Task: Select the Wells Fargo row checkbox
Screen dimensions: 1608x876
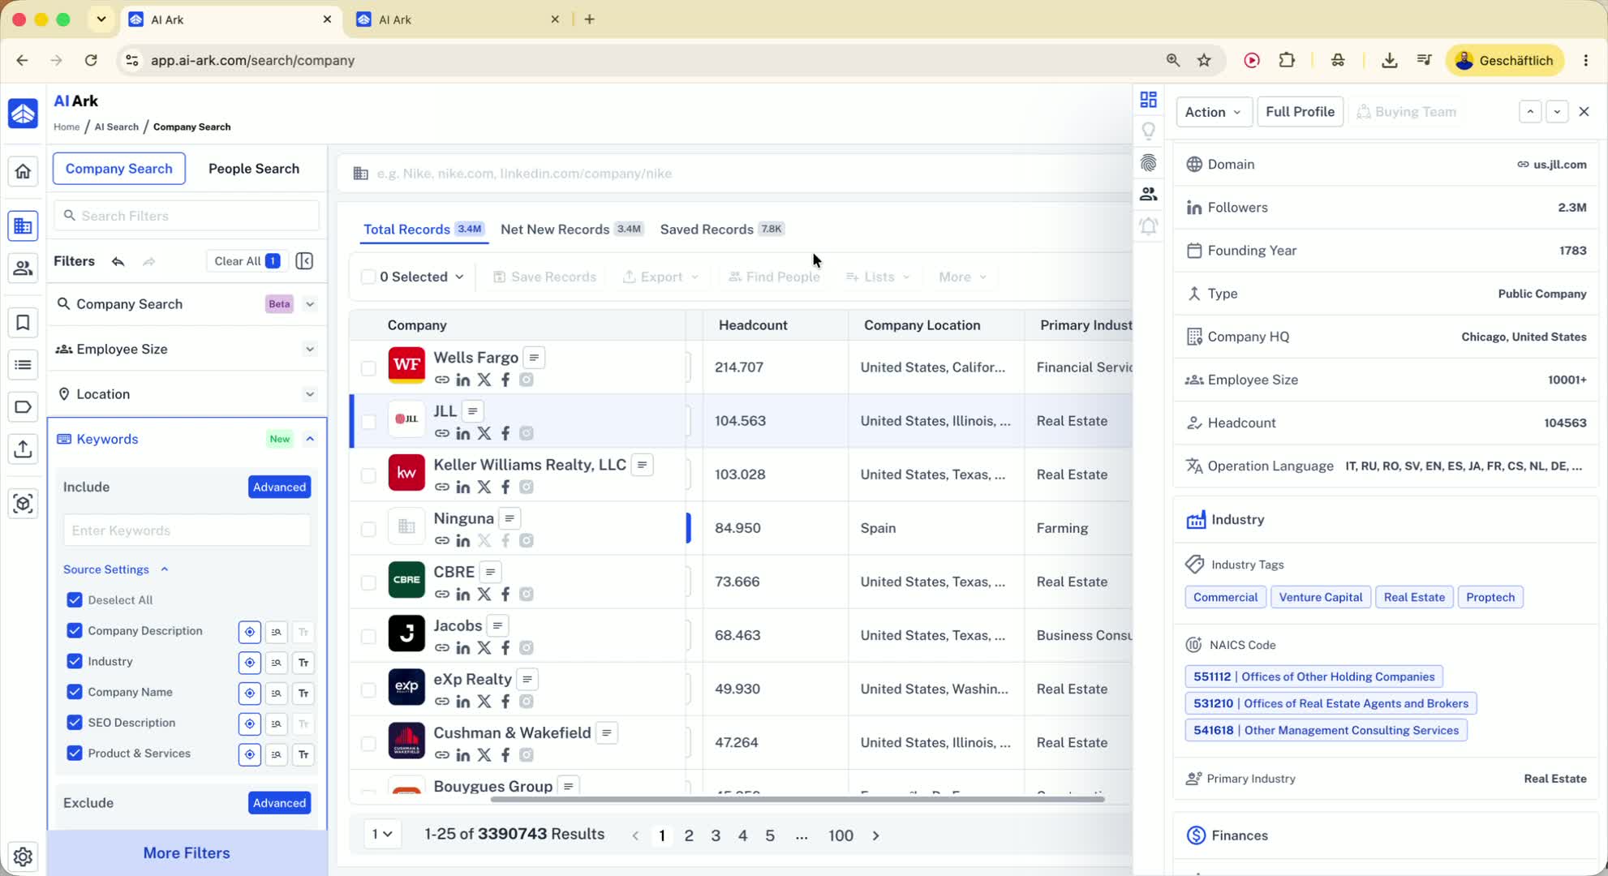Action: tap(368, 368)
